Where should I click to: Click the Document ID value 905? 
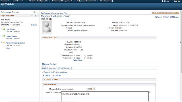pyautogui.click(x=120, y=28)
